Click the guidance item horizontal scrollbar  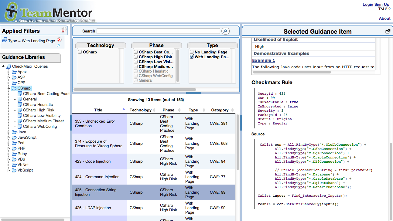(x=292, y=72)
